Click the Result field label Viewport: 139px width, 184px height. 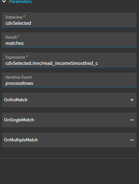point(12,37)
